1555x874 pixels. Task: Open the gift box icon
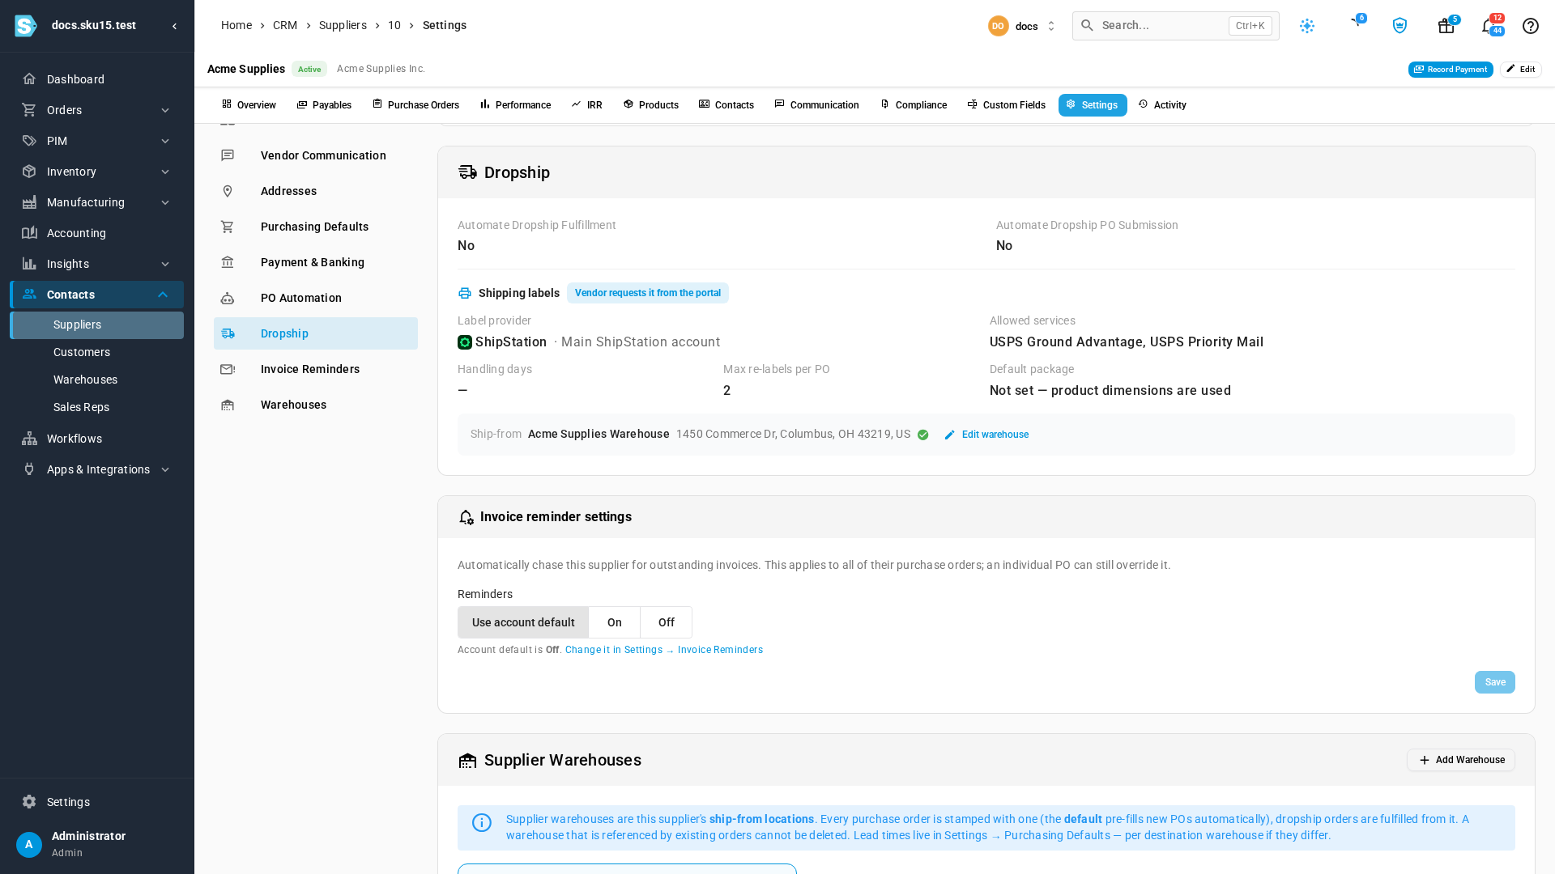pyautogui.click(x=1446, y=26)
